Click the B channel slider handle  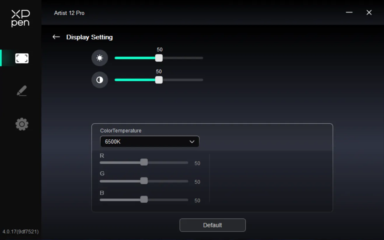tap(144, 199)
